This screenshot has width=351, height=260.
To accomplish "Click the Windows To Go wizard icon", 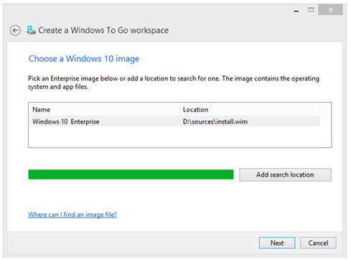I will coord(31,30).
